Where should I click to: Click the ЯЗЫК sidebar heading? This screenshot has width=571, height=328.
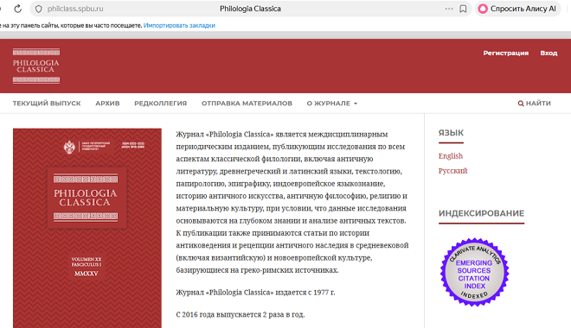pyautogui.click(x=451, y=133)
